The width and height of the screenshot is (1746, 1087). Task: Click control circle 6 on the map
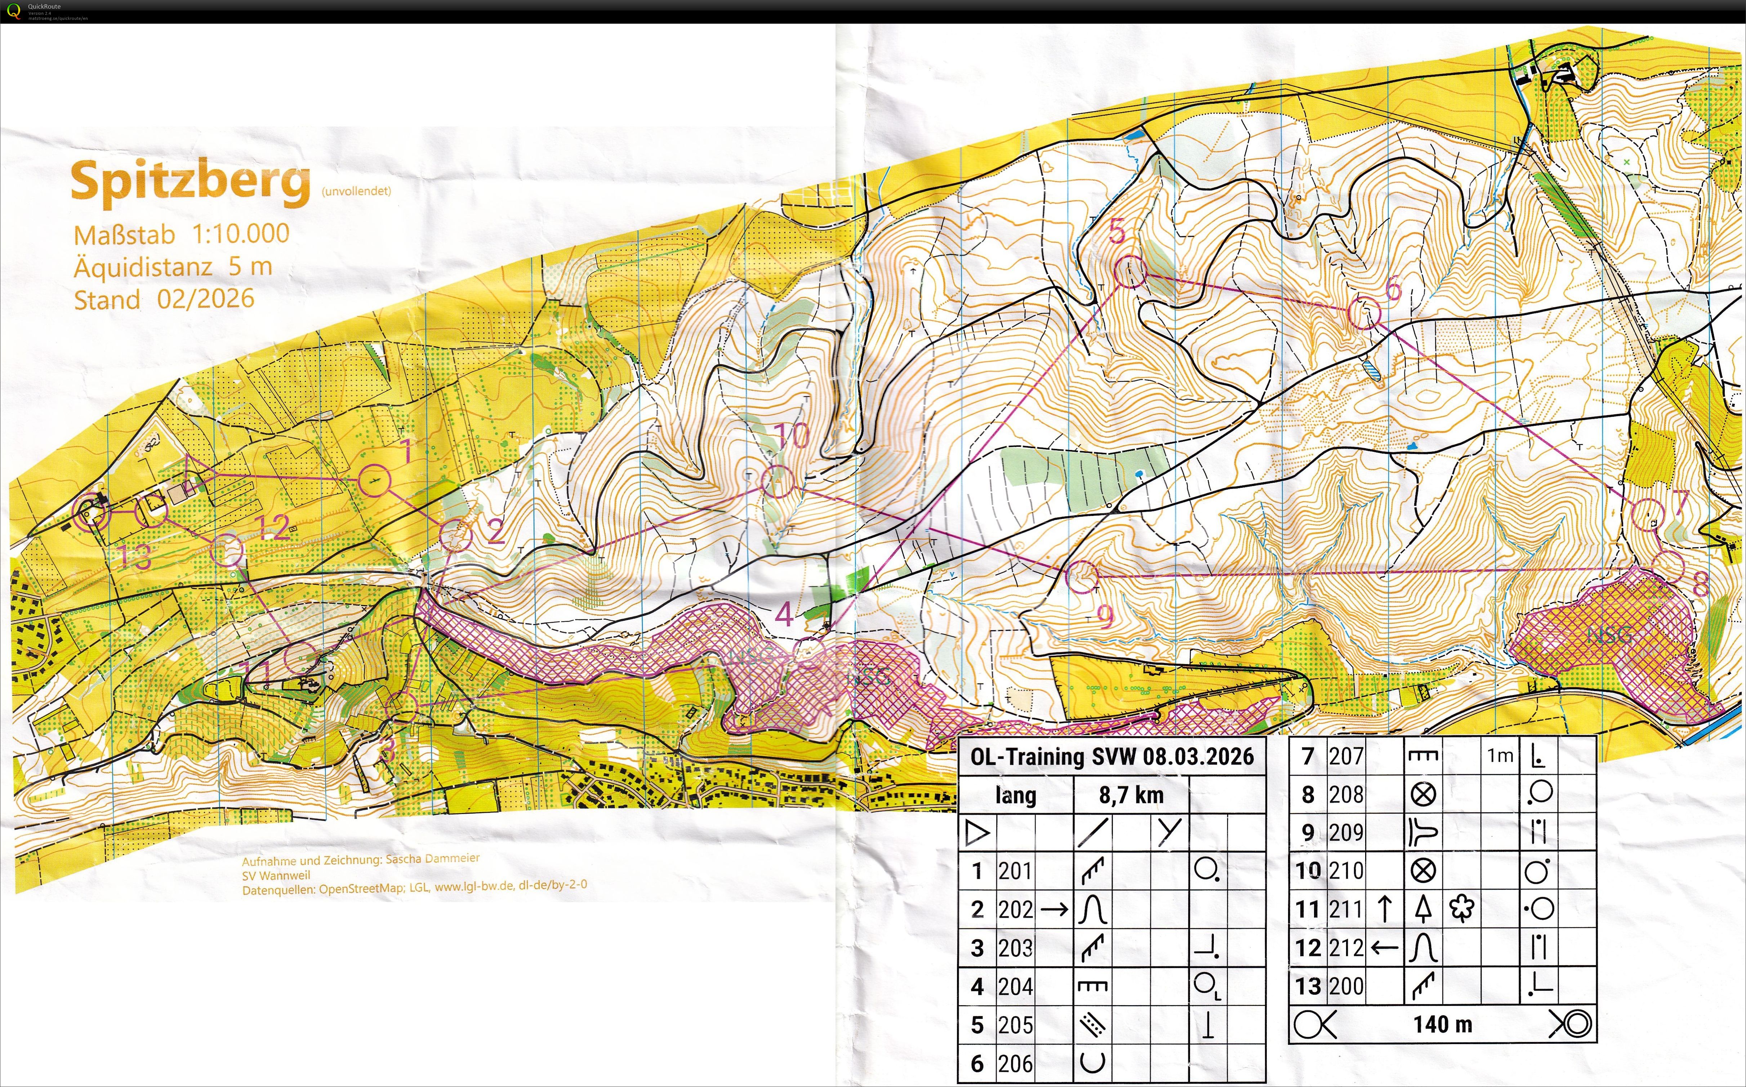pos(1364,313)
